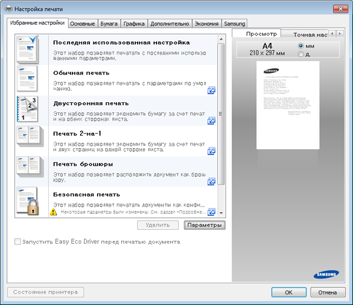Click the yellow warning triangle icon
The height and width of the screenshot is (305, 353).
pos(54,212)
